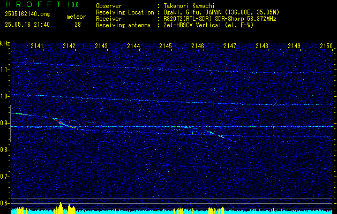Click observer name Takanori Kawachi
337x214 pixels.
[189, 6]
